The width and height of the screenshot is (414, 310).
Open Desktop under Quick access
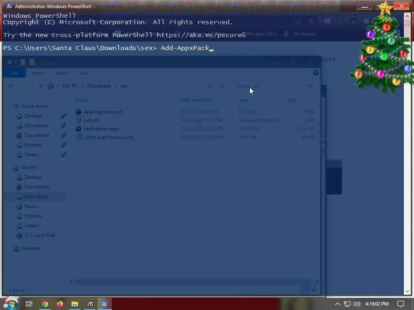pos(33,116)
